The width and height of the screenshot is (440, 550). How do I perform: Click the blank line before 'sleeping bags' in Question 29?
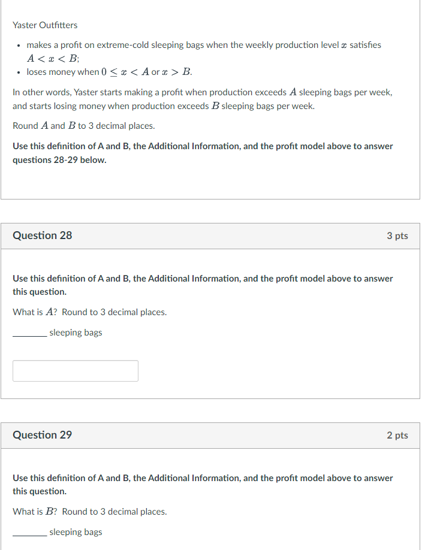click(29, 531)
